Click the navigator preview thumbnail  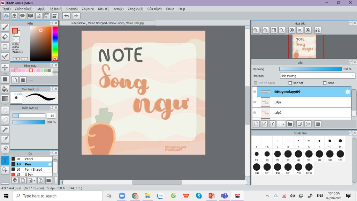tap(304, 46)
